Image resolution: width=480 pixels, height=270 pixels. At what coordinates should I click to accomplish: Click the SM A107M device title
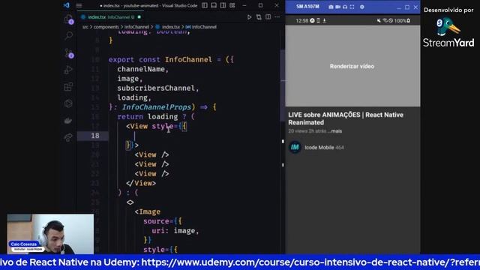tap(307, 7)
